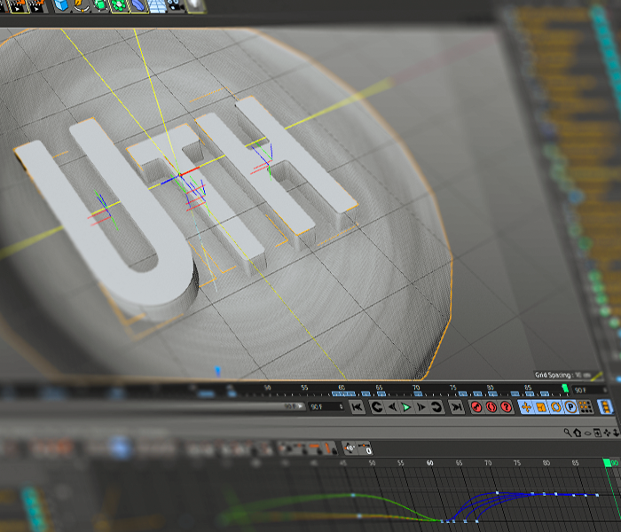
Task: Select the Spline Pen tool
Action: pyautogui.click(x=82, y=5)
